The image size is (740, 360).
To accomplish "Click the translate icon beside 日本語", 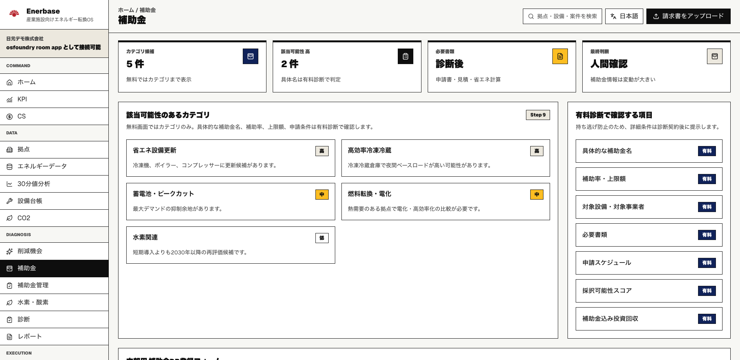I will click(x=613, y=16).
